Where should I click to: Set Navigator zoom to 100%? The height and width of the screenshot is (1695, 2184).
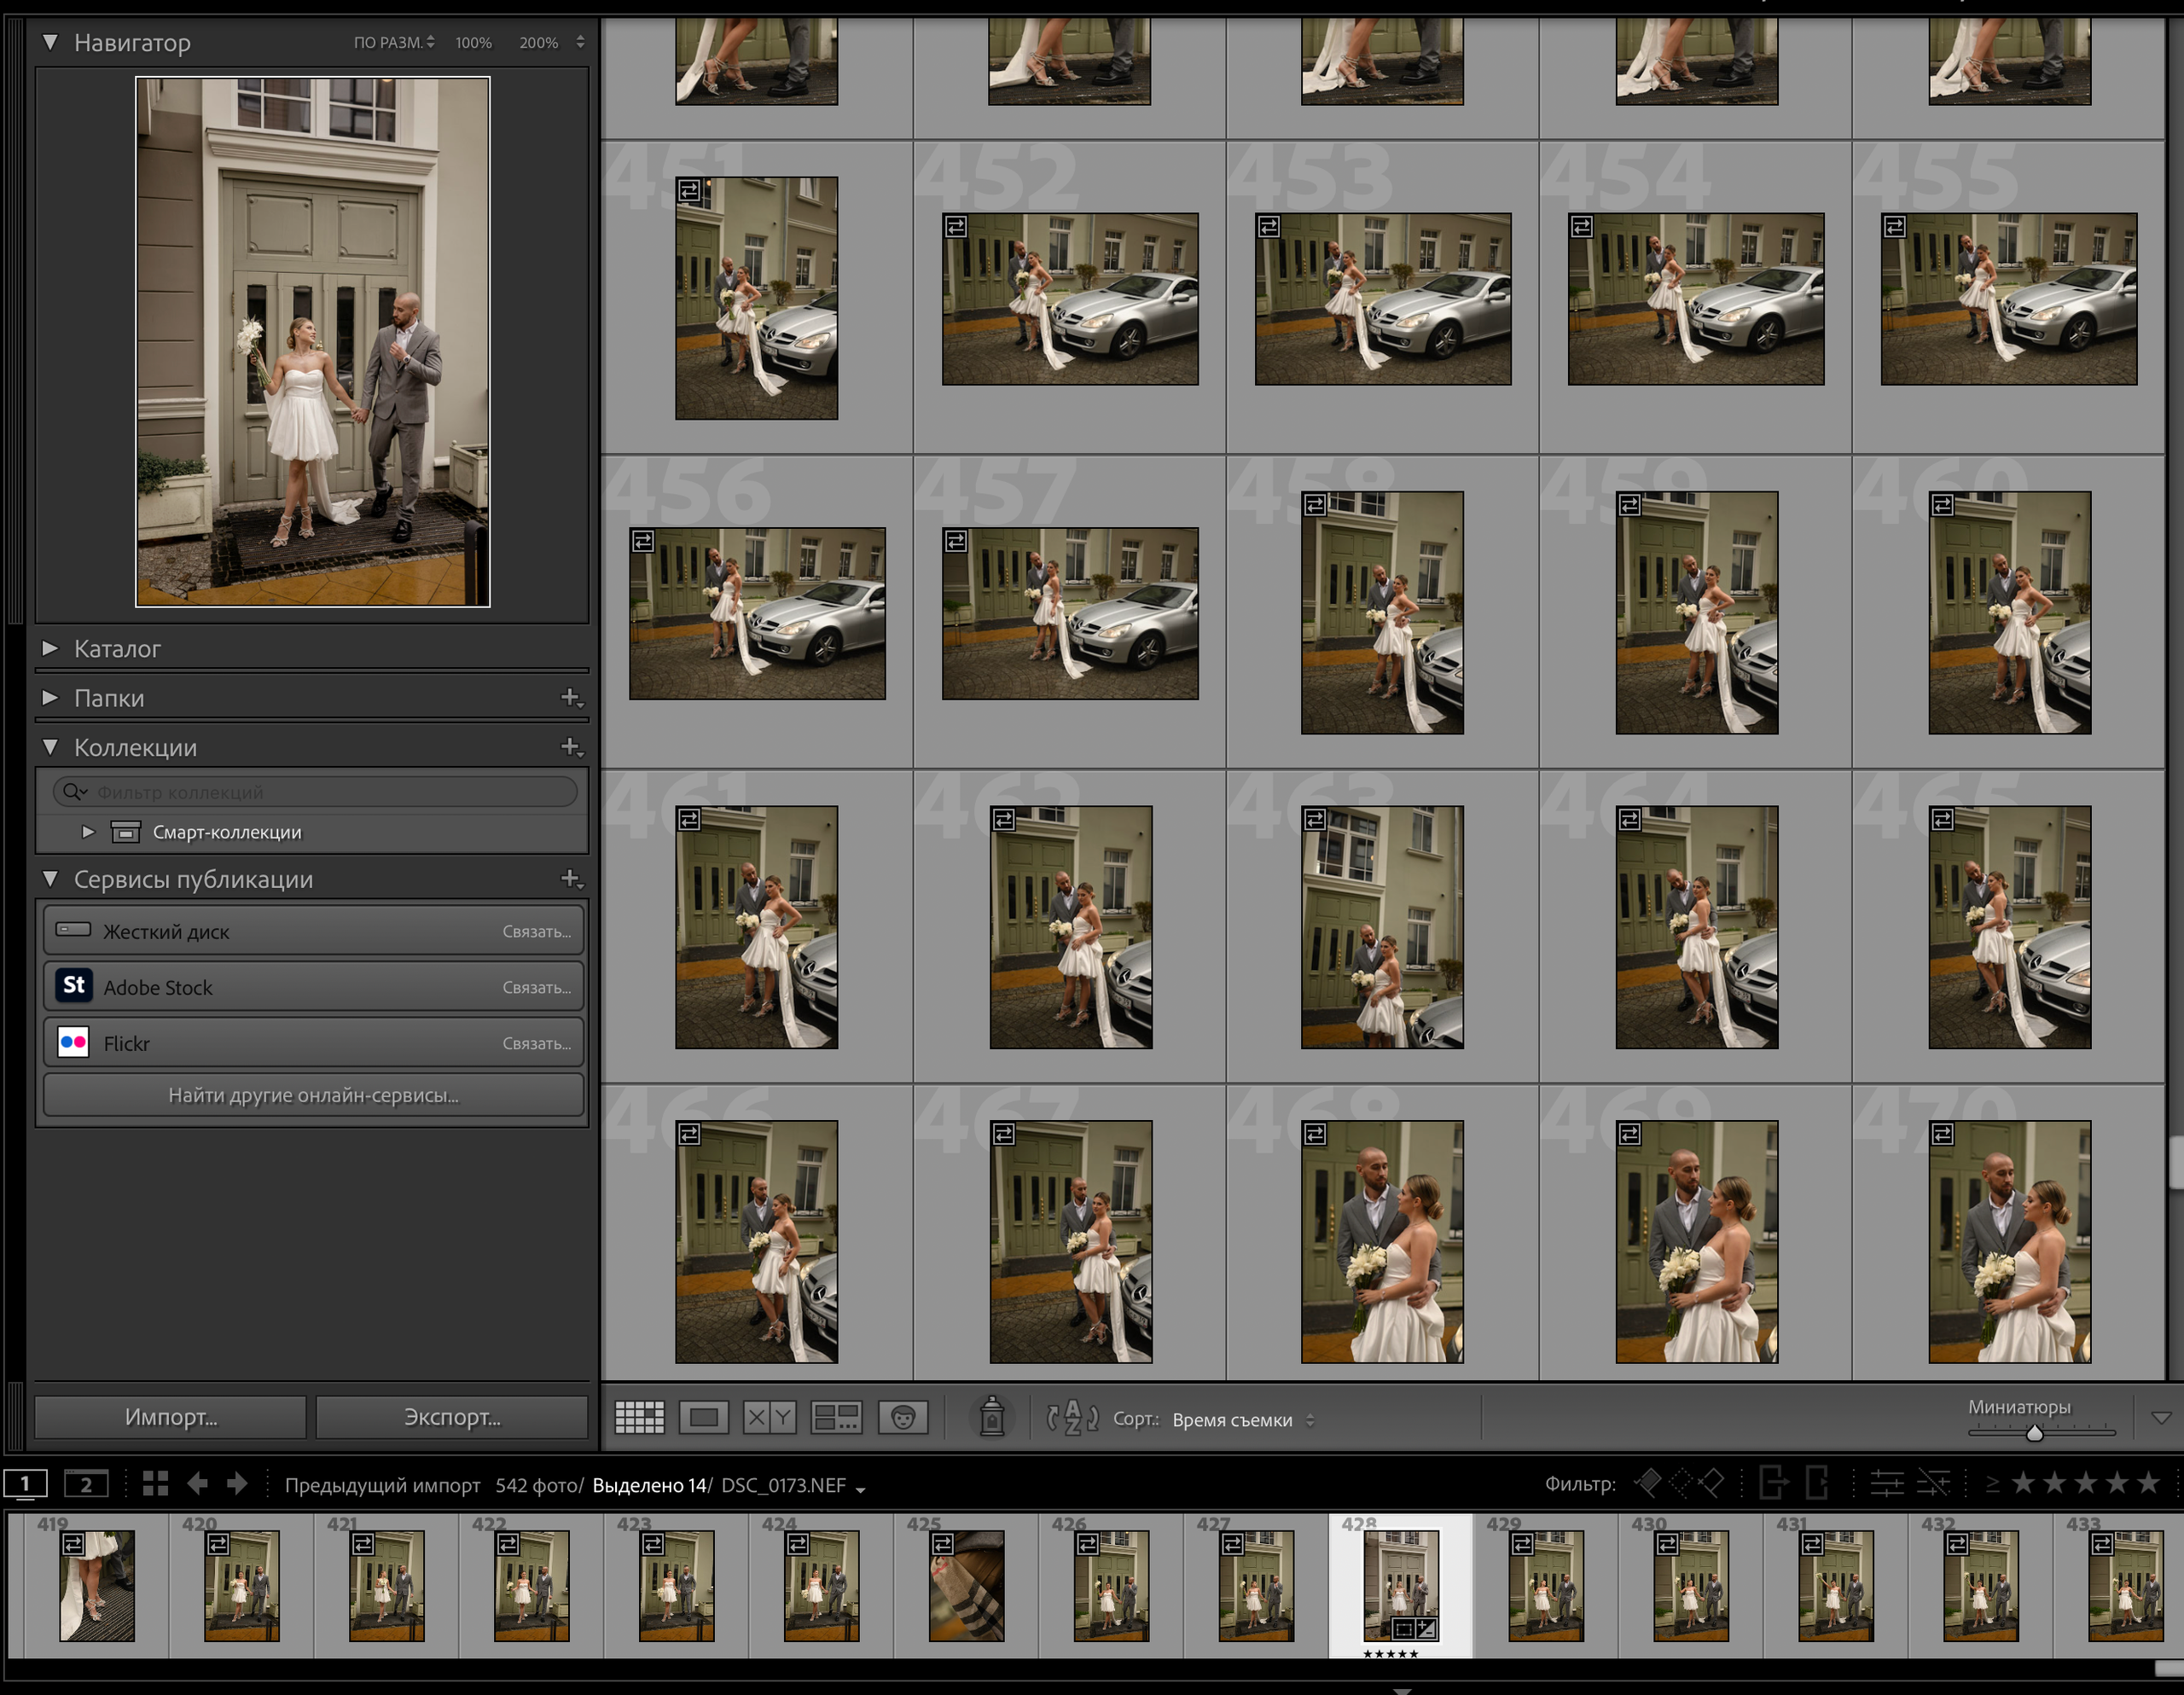pyautogui.click(x=473, y=43)
